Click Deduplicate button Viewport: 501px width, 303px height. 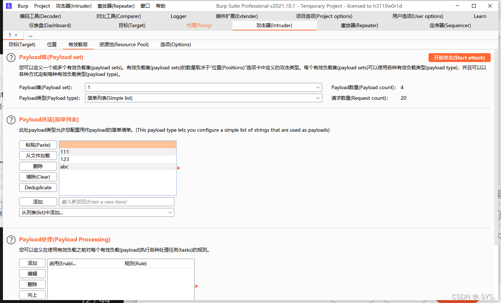click(38, 187)
